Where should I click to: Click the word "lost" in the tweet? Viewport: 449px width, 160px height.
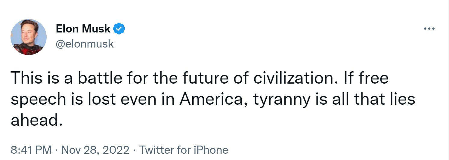tap(105, 100)
